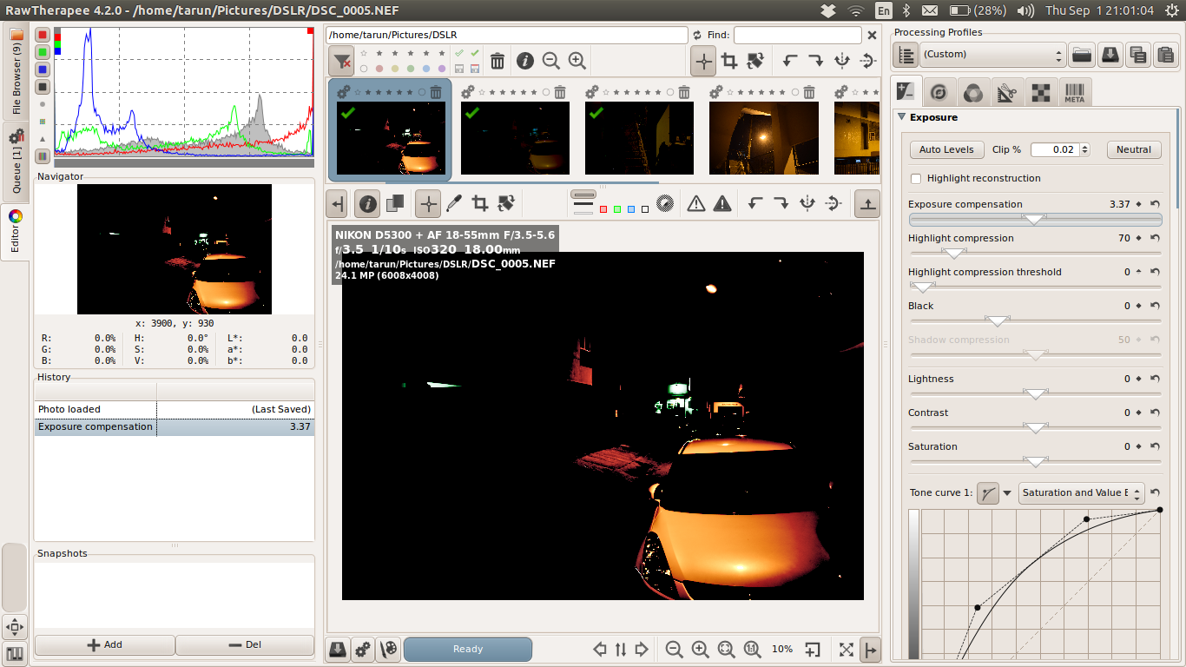Viewport: 1186px width, 667px height.
Task: Step the Clip % value spinner
Action: coord(1085,149)
